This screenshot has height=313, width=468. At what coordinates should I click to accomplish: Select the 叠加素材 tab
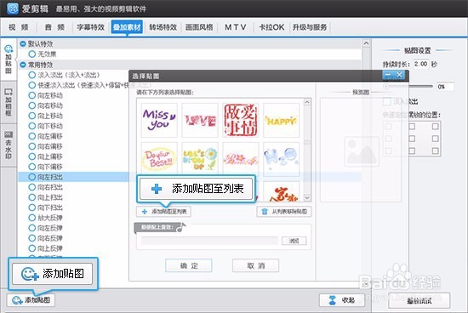(127, 27)
